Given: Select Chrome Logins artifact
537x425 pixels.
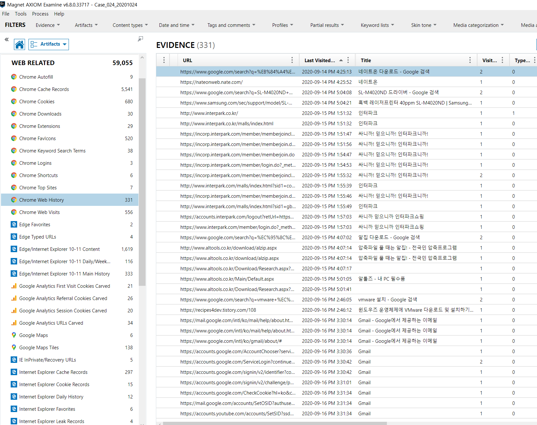Looking at the screenshot, I should (70, 163).
